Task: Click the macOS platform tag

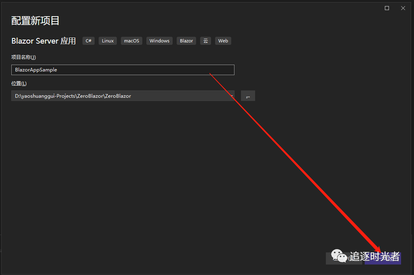Action: click(x=131, y=41)
